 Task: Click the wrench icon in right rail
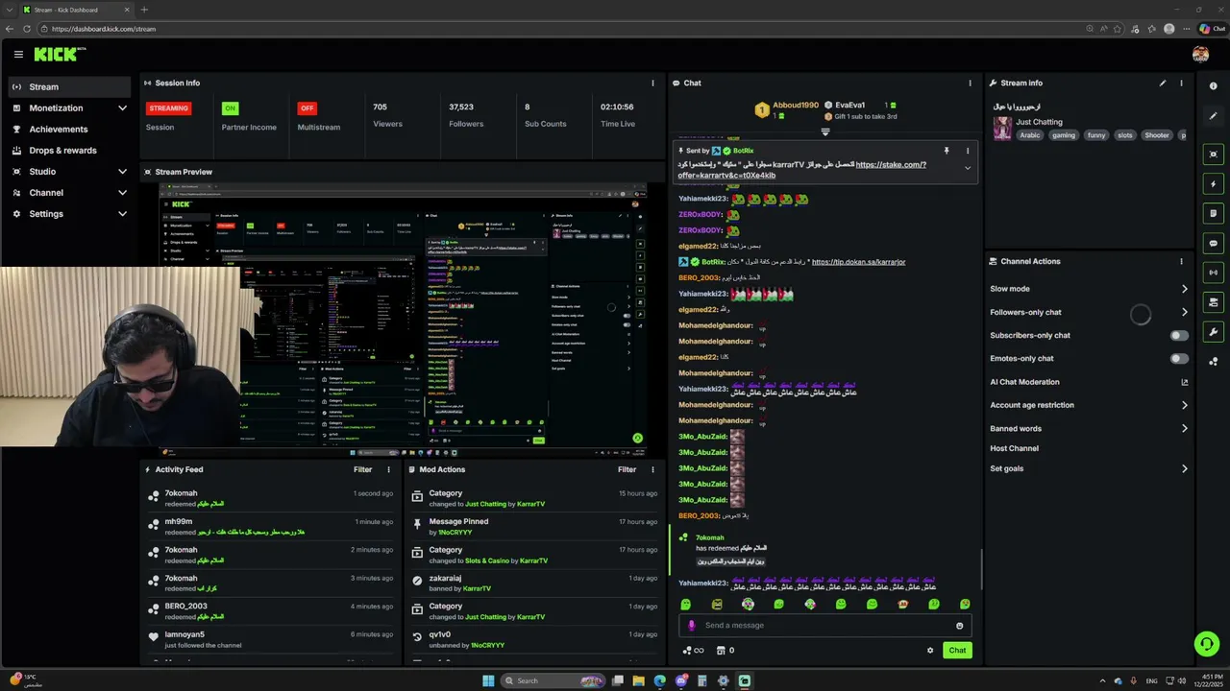tap(1214, 332)
